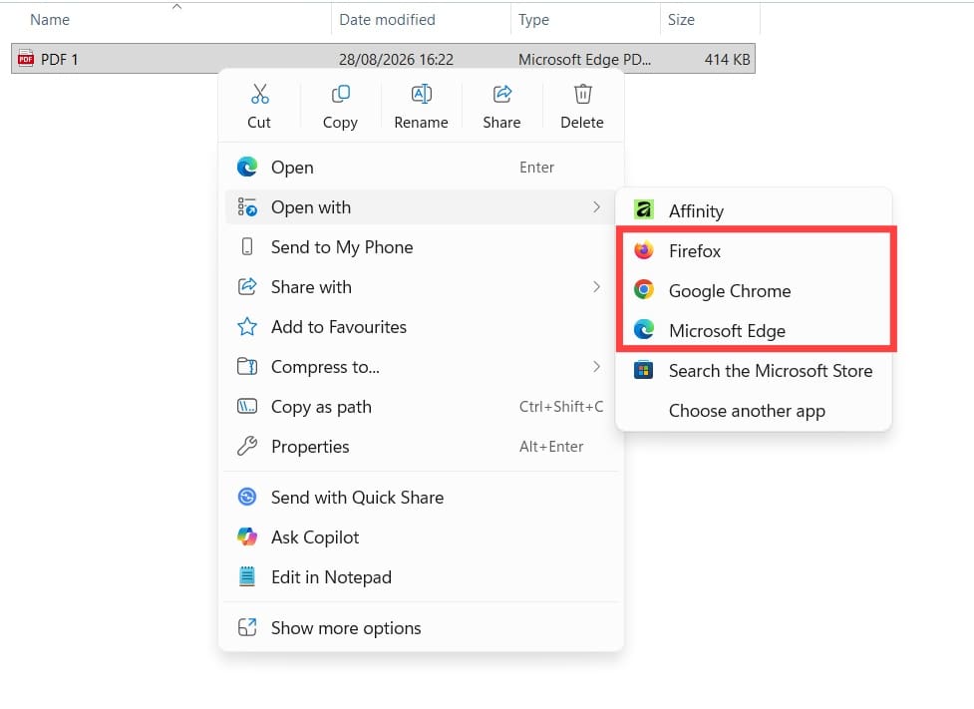Click the Show more options icon
Image resolution: width=974 pixels, height=709 pixels.
[247, 627]
